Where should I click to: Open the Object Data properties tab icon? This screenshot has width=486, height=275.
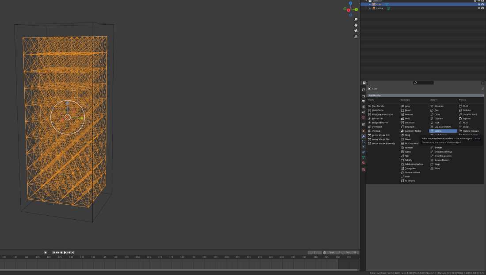click(363, 157)
